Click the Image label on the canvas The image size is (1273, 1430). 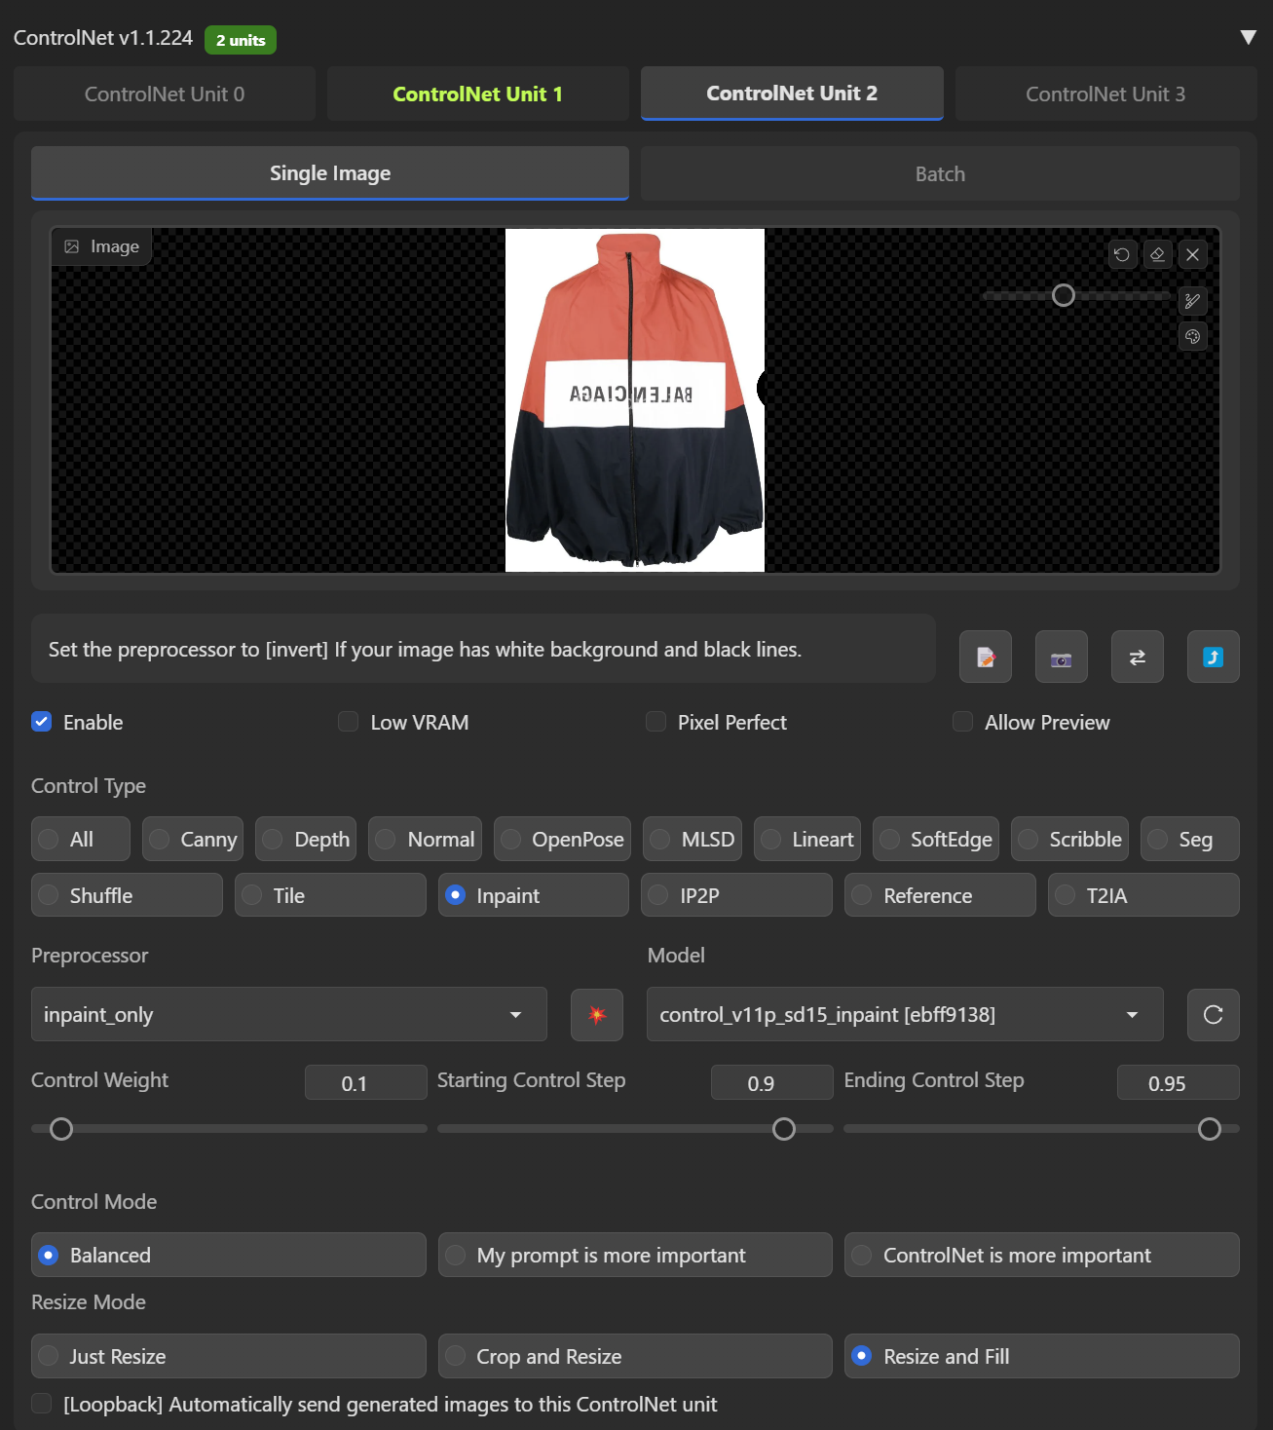point(101,246)
